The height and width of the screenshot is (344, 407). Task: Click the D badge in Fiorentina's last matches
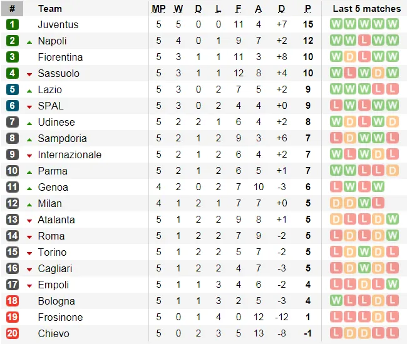tap(350, 57)
